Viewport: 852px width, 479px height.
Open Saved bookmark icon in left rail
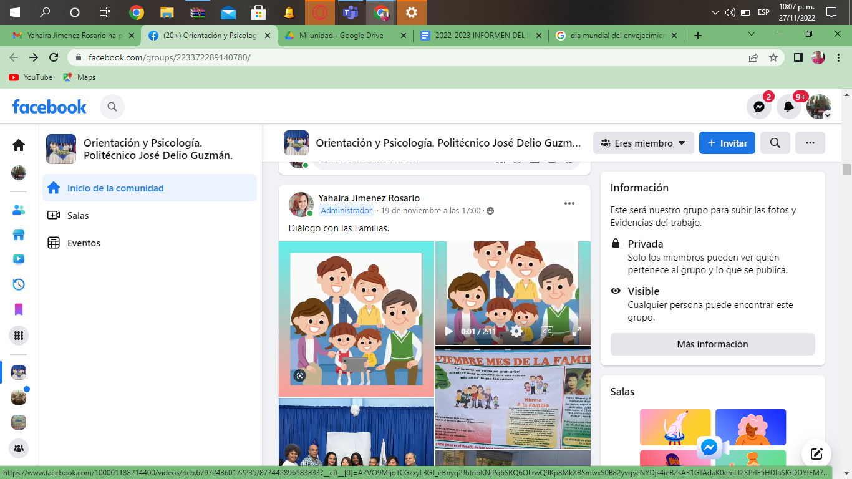[19, 309]
